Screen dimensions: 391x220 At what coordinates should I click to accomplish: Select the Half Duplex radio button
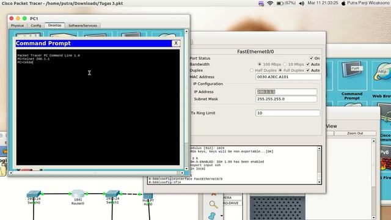(252, 70)
